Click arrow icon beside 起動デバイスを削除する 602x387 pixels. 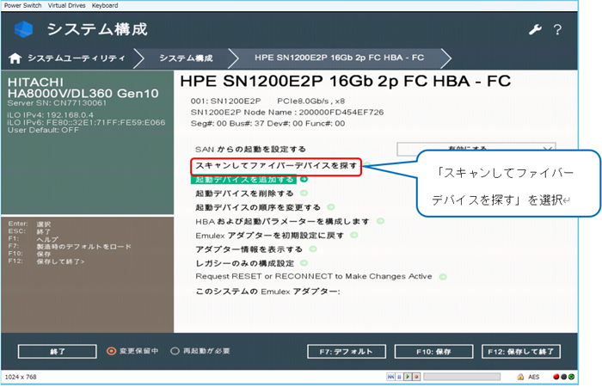point(304,193)
